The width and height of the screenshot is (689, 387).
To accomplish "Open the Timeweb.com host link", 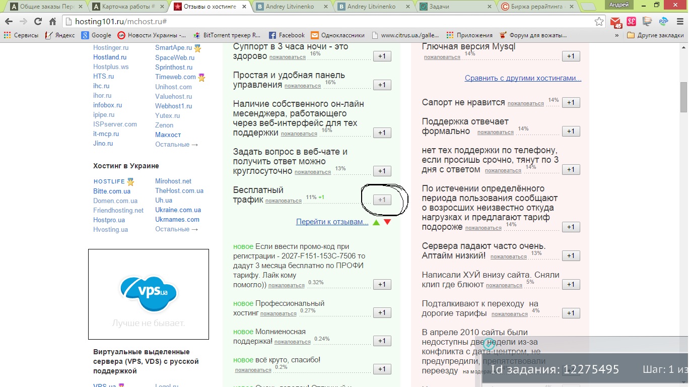I will (175, 77).
